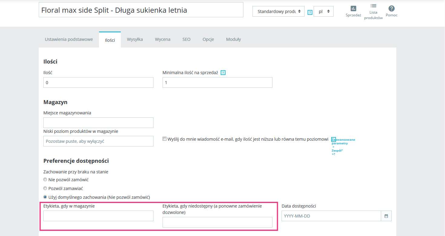The image size is (445, 236).
Task: Select 'Pozwól zamawiać' radio button
Action: tap(45, 188)
